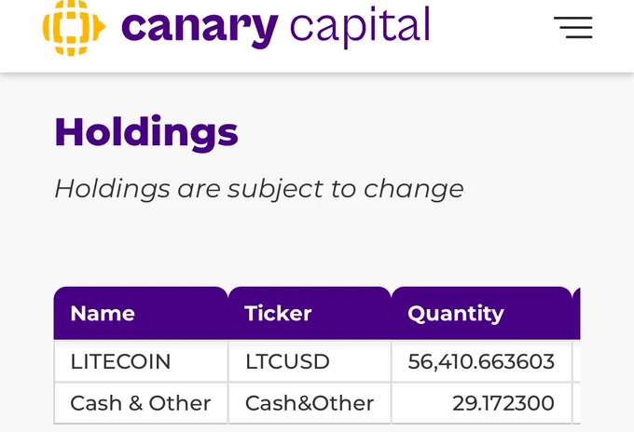Click the cut-off cell right of 56,410.663603
The width and height of the screenshot is (634, 432).
pyautogui.click(x=576, y=361)
